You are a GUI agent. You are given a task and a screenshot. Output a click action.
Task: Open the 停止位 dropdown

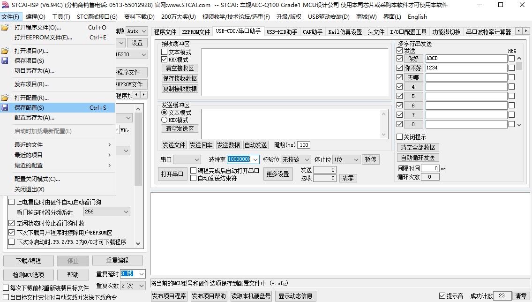coord(346,159)
